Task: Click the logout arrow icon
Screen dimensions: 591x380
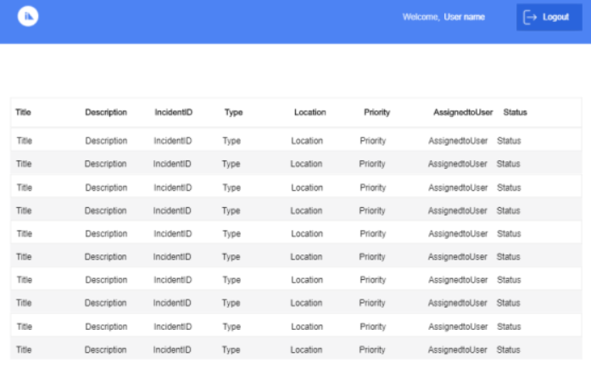Action: (531, 17)
